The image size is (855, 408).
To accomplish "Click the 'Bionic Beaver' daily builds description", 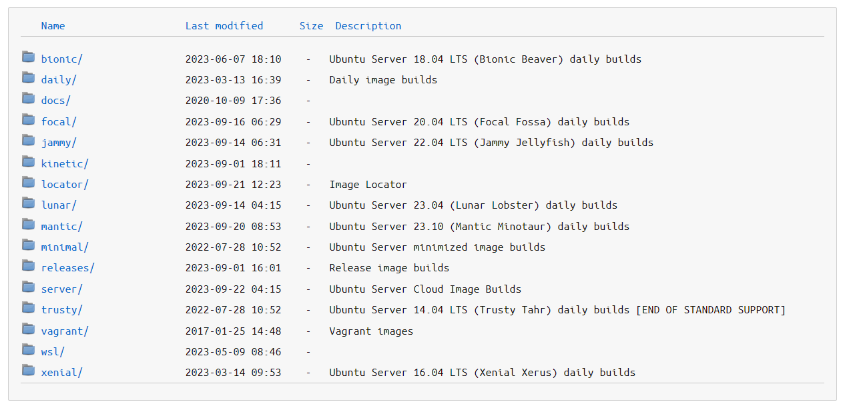I will tap(485, 59).
